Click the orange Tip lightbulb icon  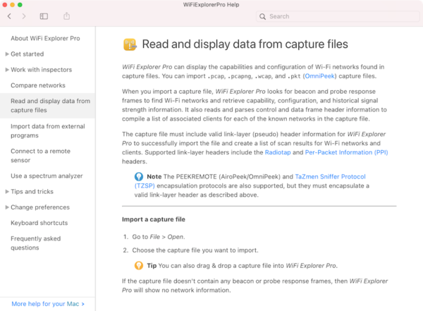click(139, 266)
